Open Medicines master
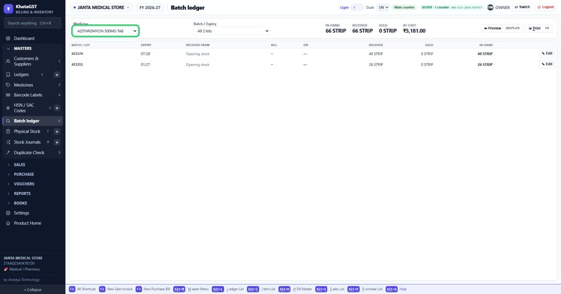The width and height of the screenshot is (561, 294). 33,85
